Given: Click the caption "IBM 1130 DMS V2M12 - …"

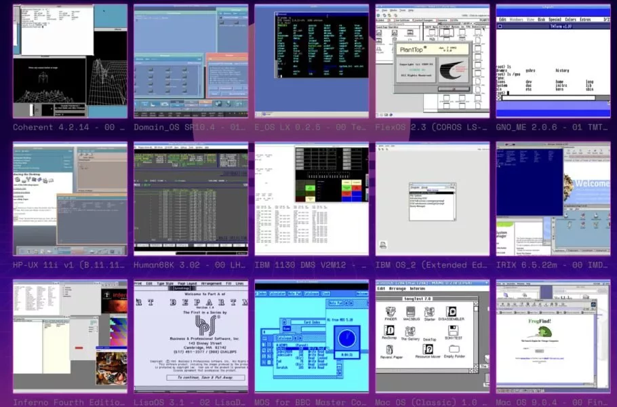Looking at the screenshot, I should [311, 265].
